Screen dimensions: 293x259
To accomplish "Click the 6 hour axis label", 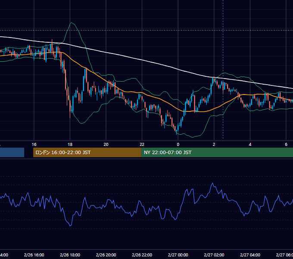I will [286, 145].
